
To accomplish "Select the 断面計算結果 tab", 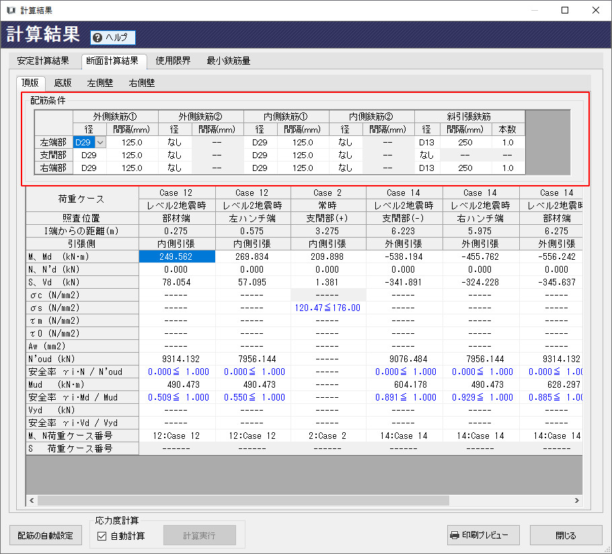I will tap(112, 61).
